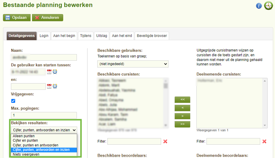Image resolution: width=275 pixels, height=158 pixels.
Task: Clear the available cursisten filter
Action: pos(165,142)
